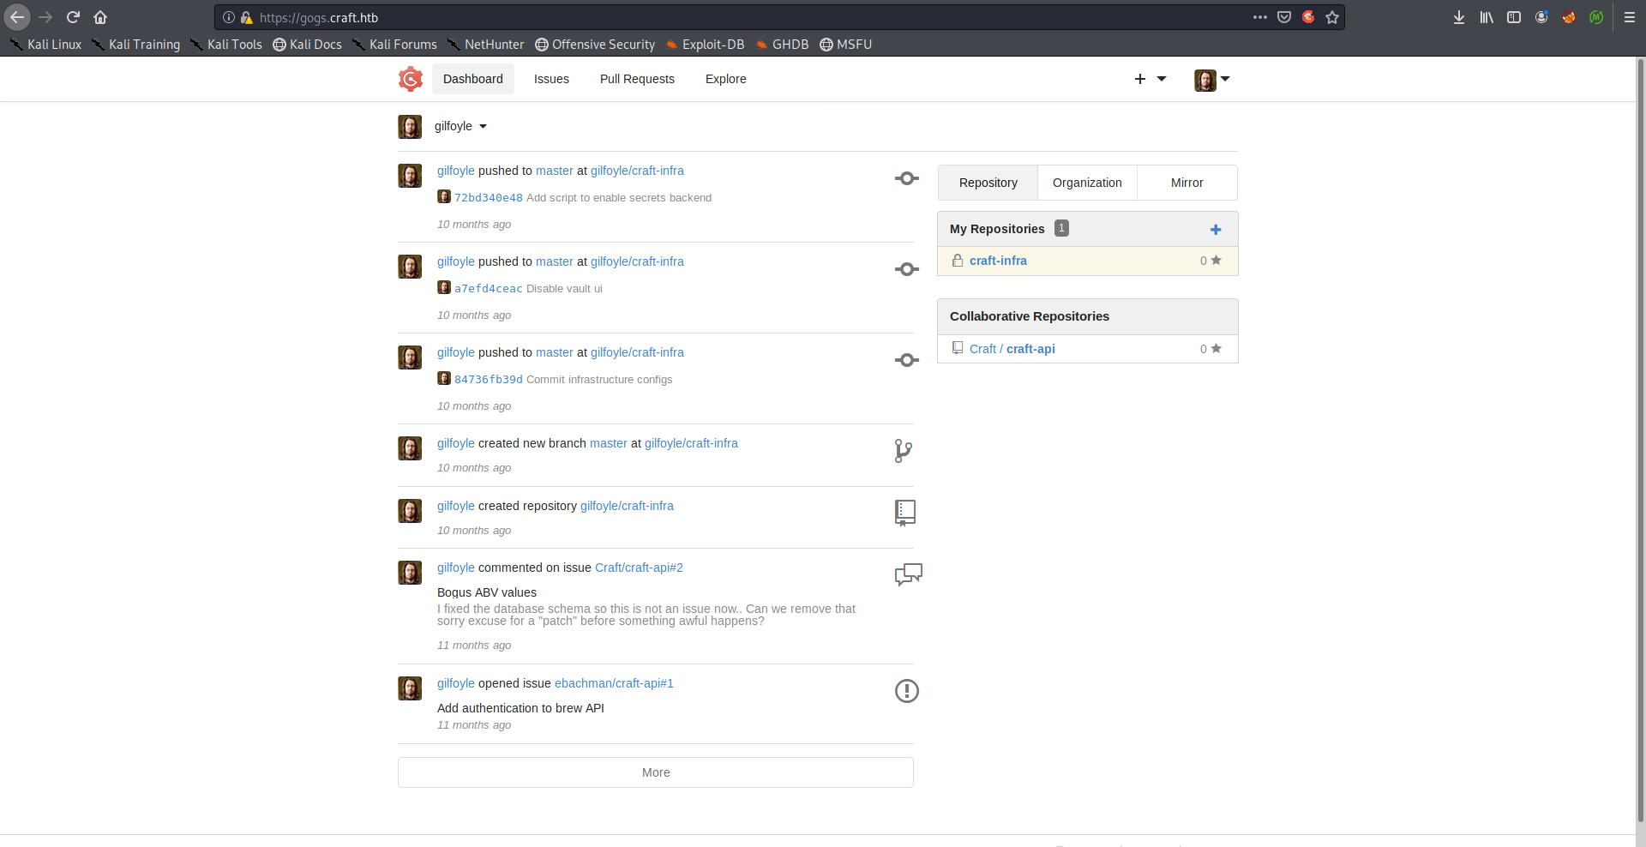This screenshot has width=1646, height=847.
Task: Switch to the Organization tab
Action: tap(1087, 183)
